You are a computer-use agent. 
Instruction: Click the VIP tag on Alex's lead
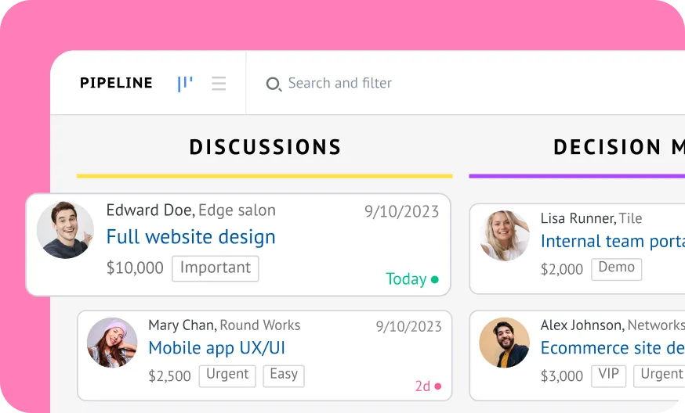click(608, 375)
